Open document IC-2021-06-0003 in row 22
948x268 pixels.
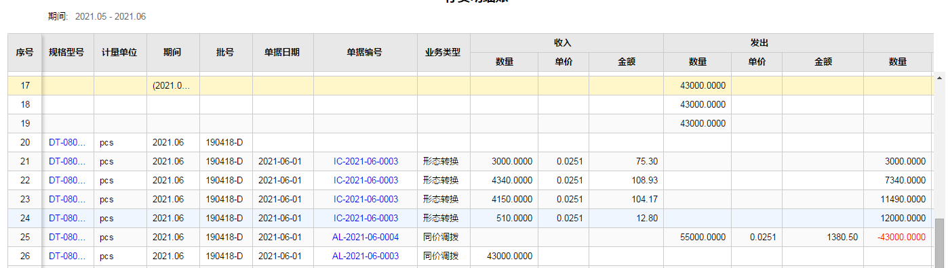pos(366,181)
